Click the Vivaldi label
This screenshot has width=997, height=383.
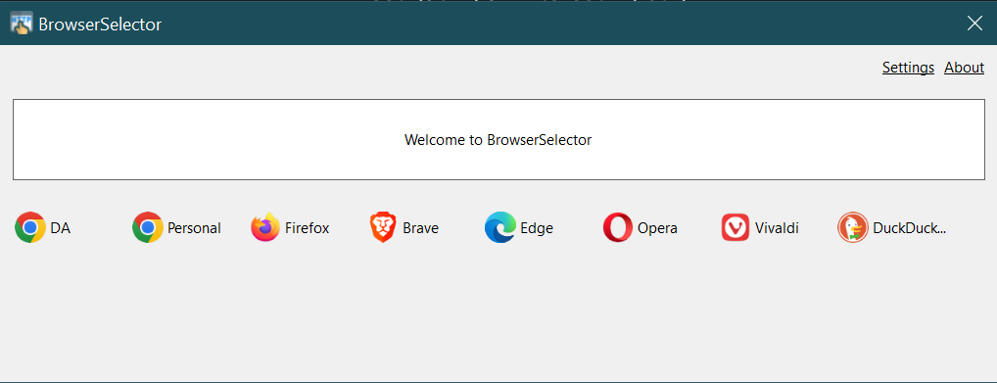point(777,228)
